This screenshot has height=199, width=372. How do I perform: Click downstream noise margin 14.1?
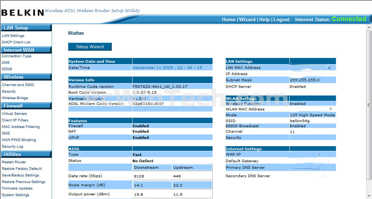(x=139, y=186)
